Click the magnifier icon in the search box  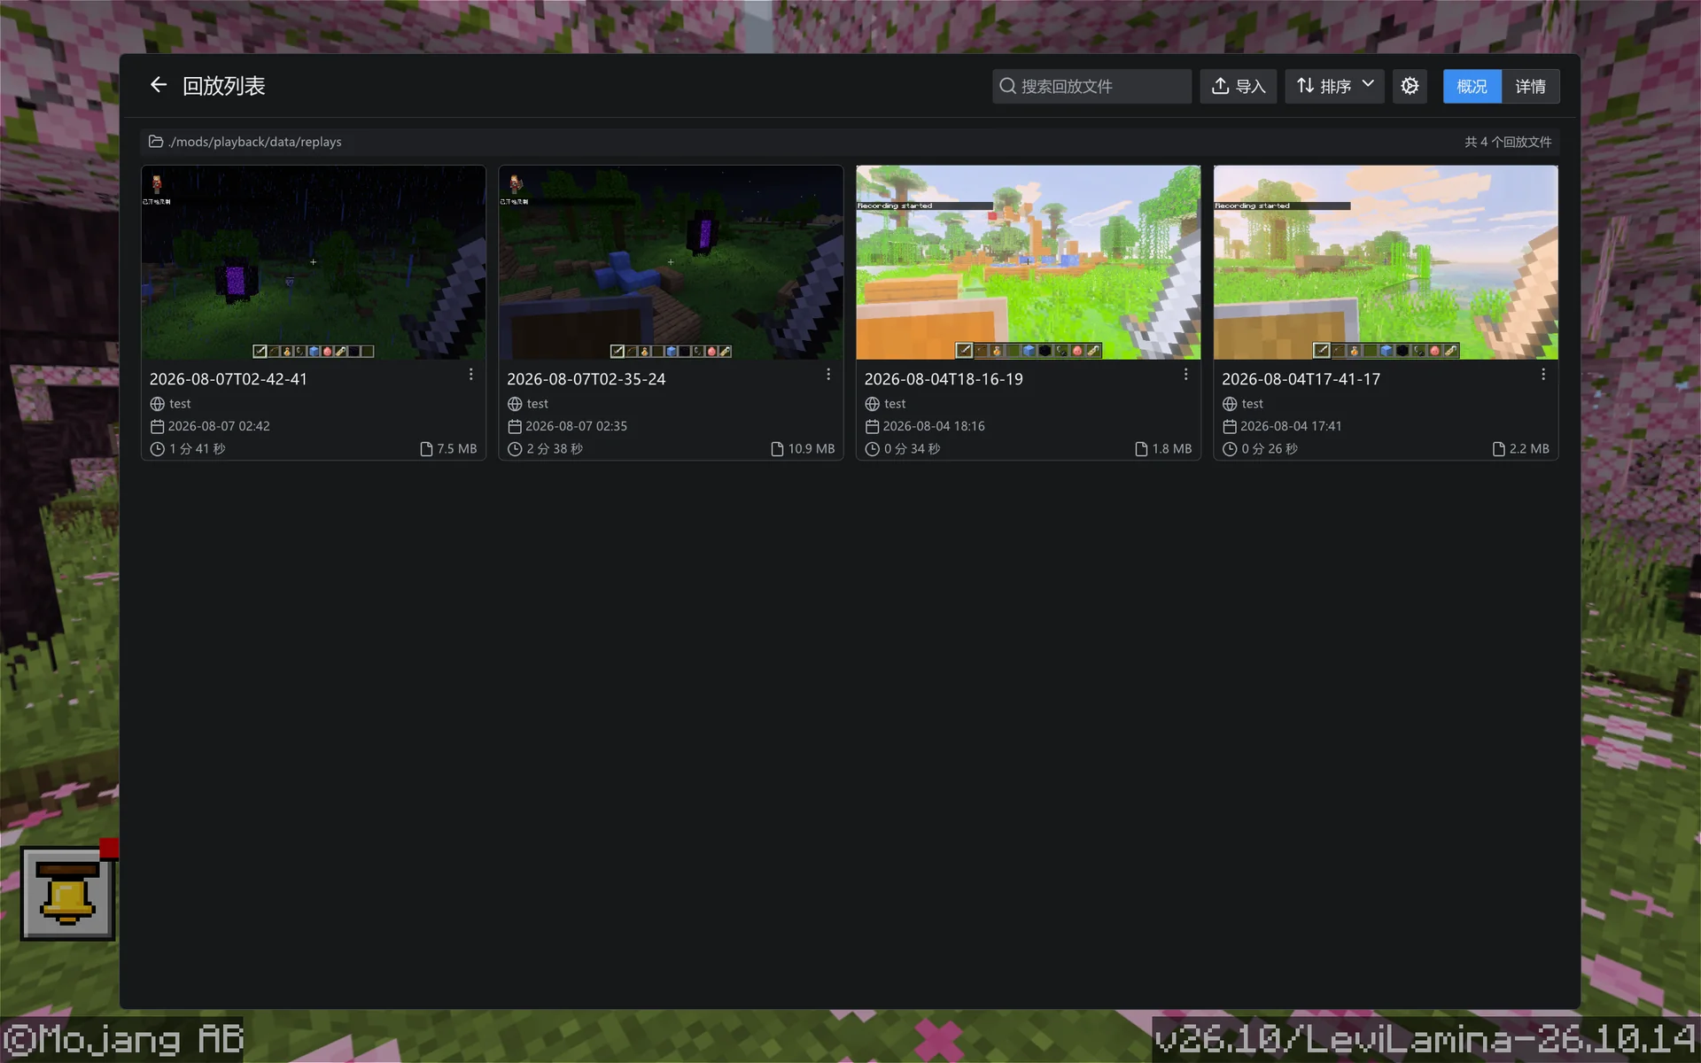coord(1007,86)
